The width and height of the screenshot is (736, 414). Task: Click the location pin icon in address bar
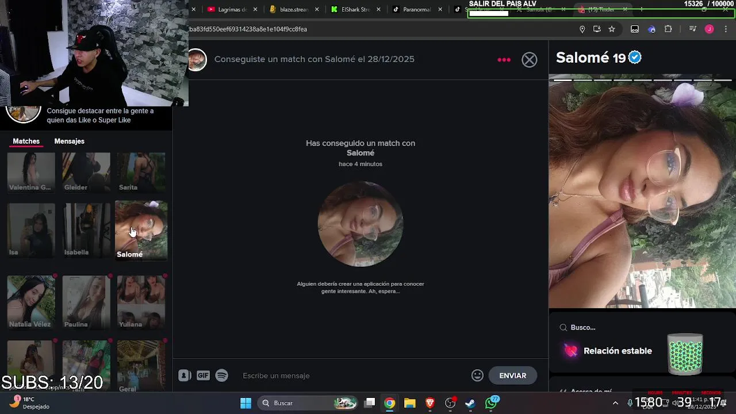coord(582,29)
